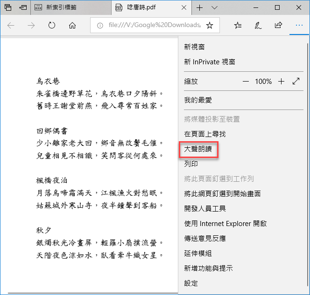Choose 新視窗 from the menu
The image size is (310, 295).
[x=194, y=47]
